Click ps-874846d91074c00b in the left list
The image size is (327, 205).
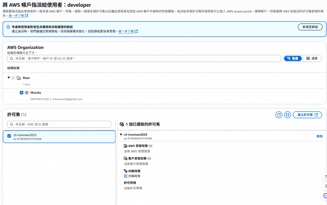point(27,139)
